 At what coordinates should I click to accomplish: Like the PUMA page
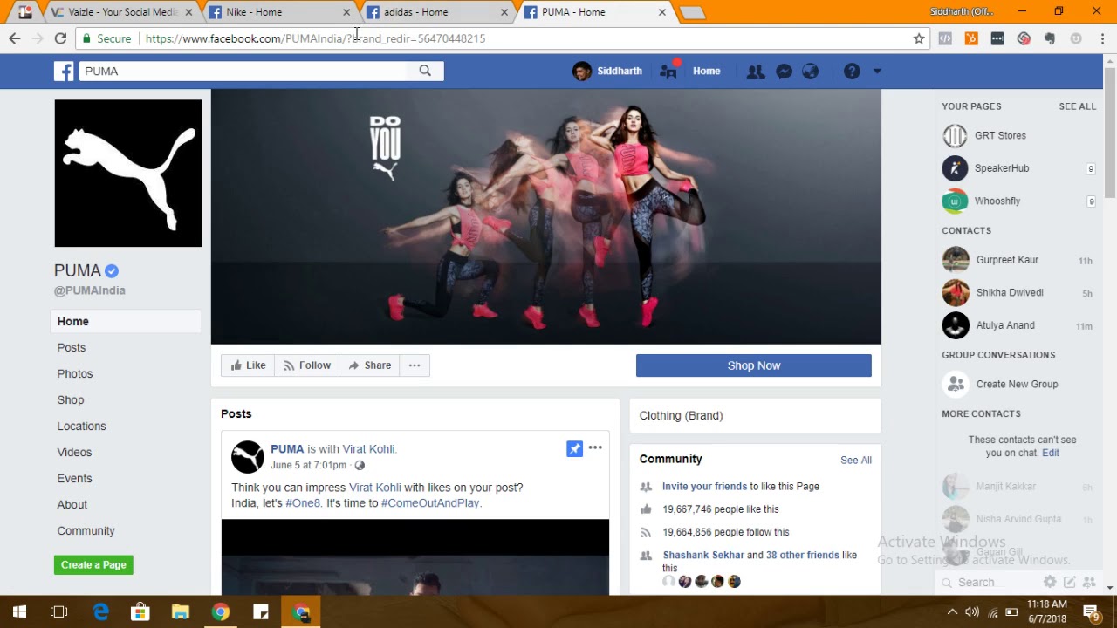click(x=248, y=365)
